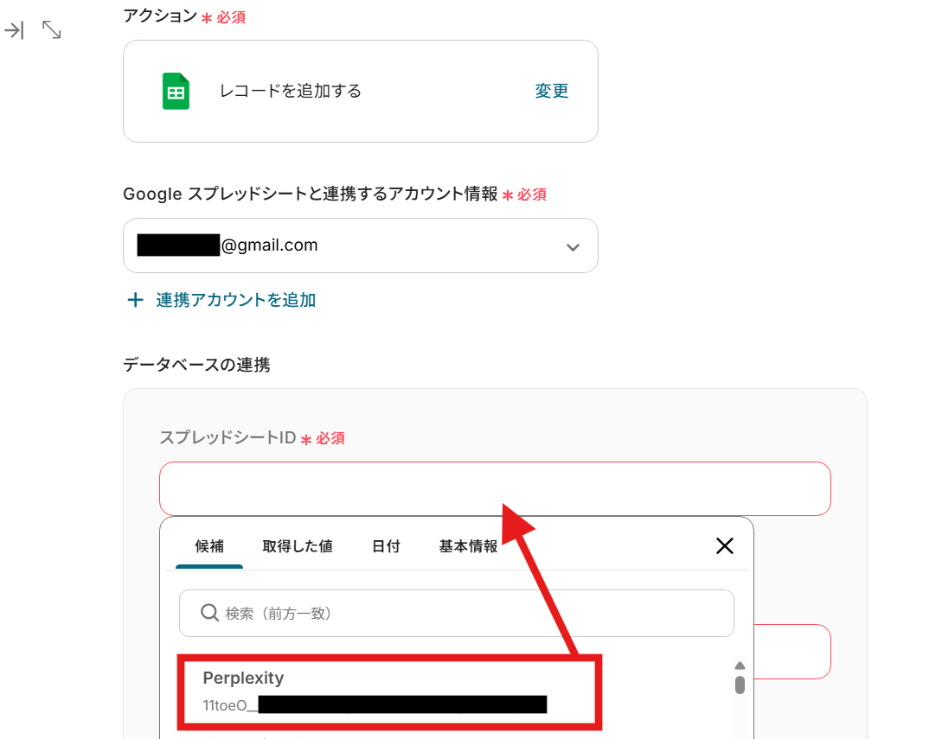Click the スプレッドシートID label

click(x=227, y=437)
